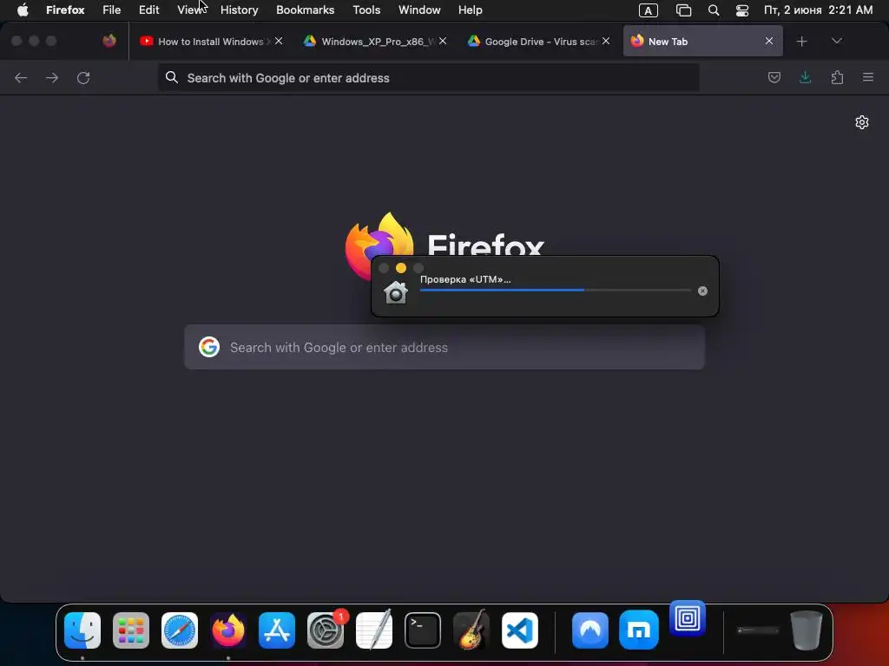
Task: Go back one page
Action: tap(21, 77)
